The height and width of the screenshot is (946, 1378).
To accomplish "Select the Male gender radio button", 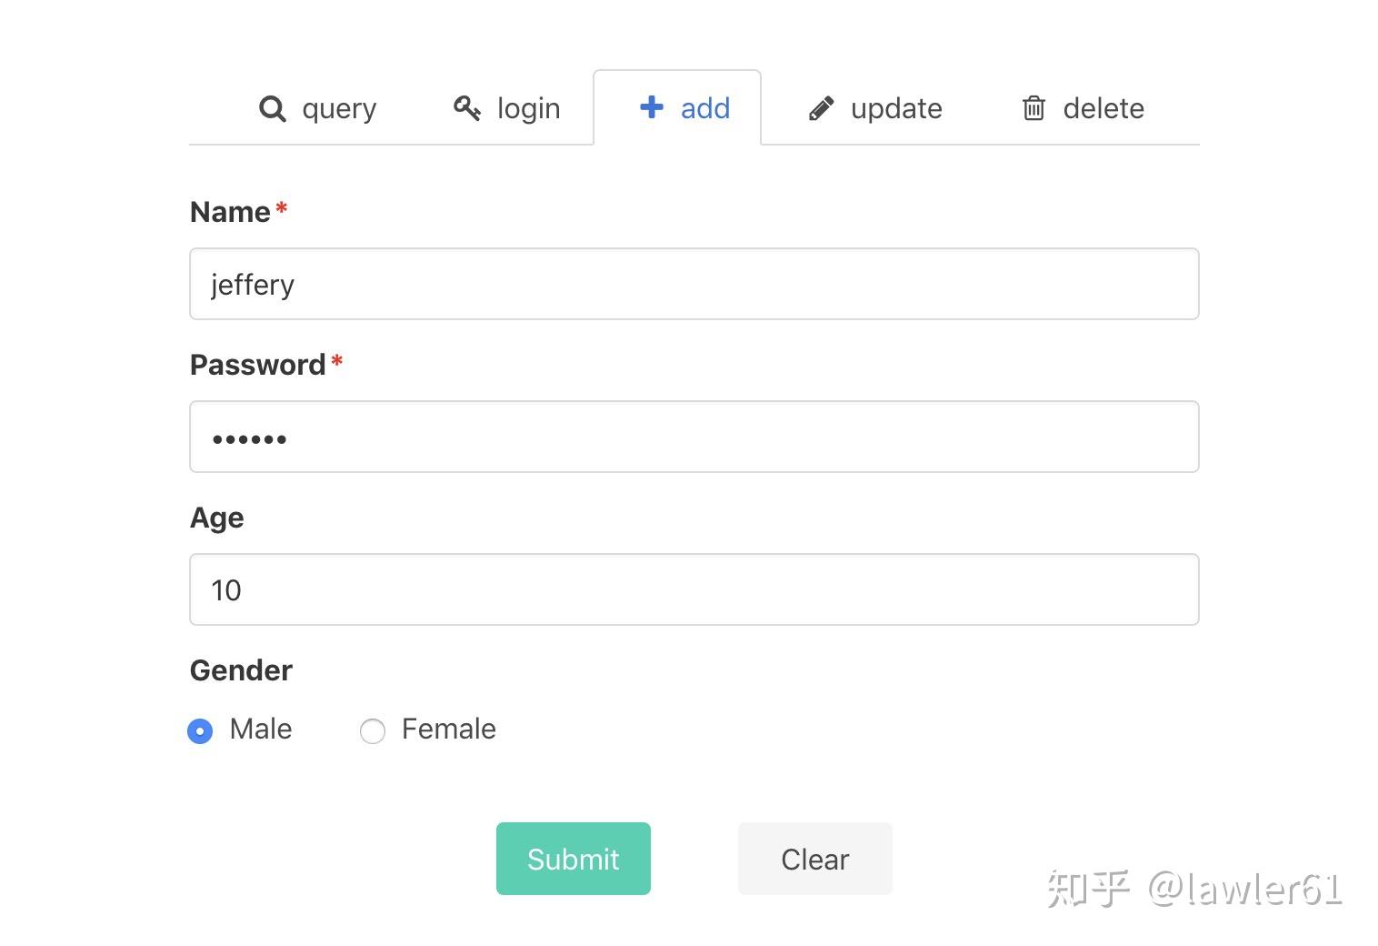I will (200, 730).
